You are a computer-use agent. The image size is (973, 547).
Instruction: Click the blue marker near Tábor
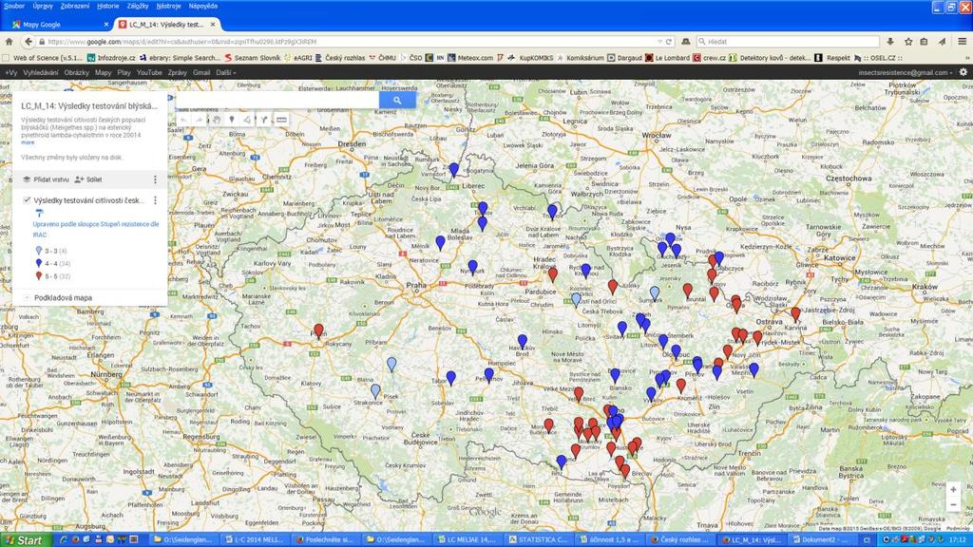tap(451, 377)
